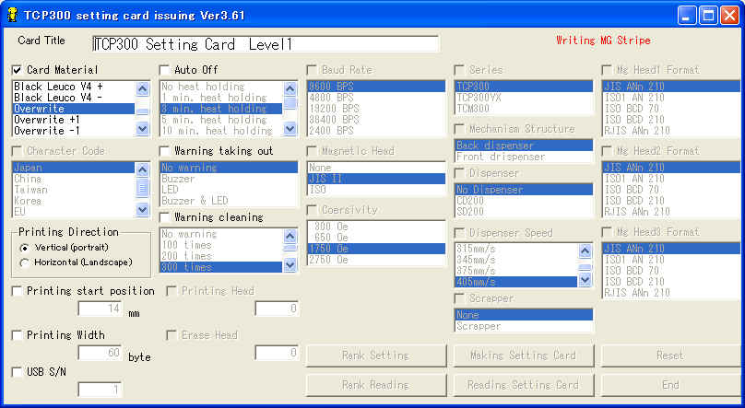This screenshot has height=408, width=745.
Task: Click down arrow of Warning cleaning list
Action: pyautogui.click(x=290, y=265)
